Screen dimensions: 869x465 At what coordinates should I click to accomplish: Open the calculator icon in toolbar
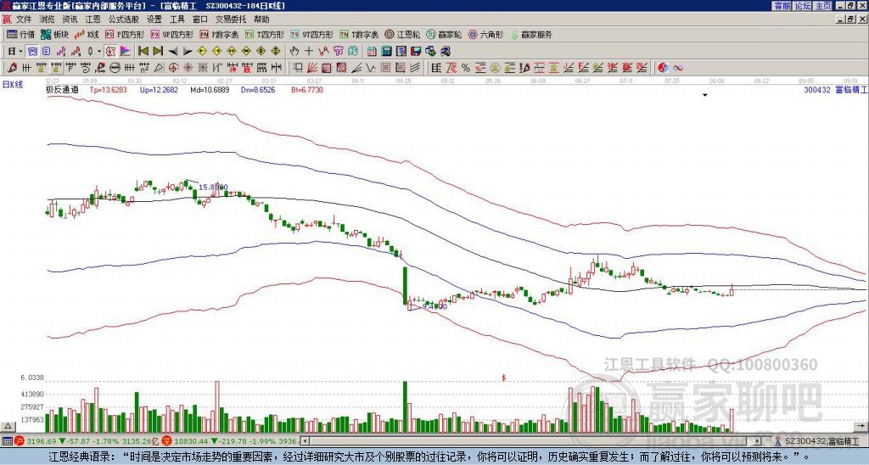pos(386,52)
